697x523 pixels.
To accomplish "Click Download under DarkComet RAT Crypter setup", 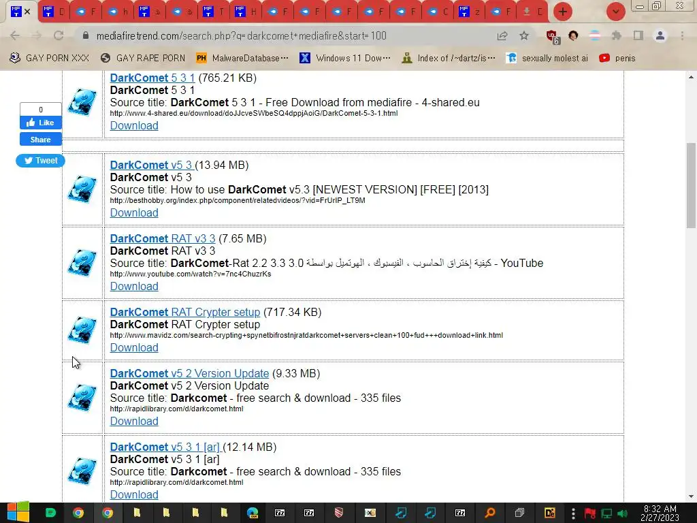I will click(x=134, y=347).
